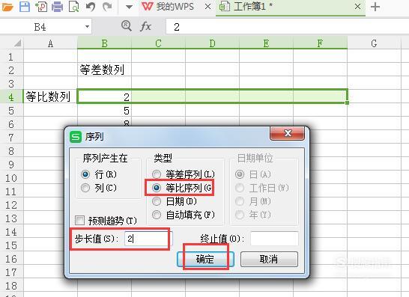
Task: Open the Name Box dropdown arrow
Action: click(x=87, y=27)
